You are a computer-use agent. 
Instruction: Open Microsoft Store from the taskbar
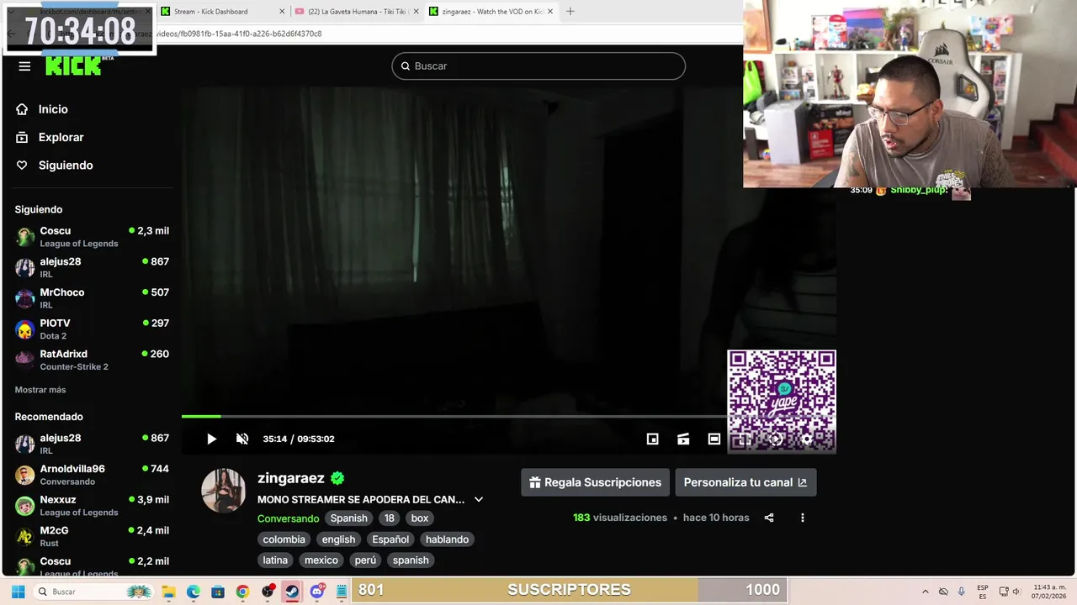(218, 592)
